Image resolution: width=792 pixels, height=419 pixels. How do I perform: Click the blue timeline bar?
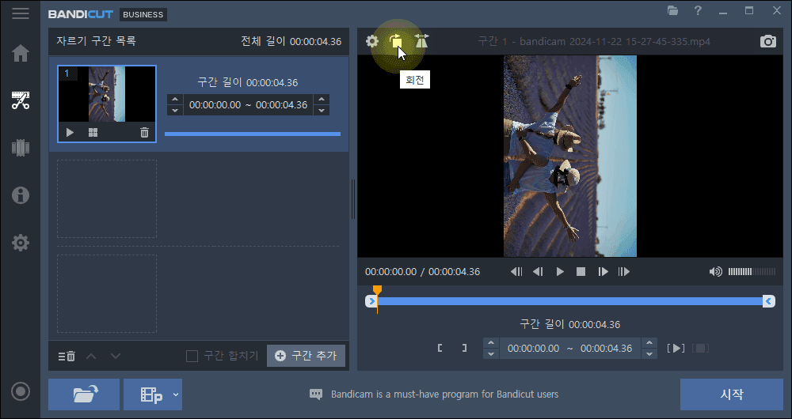[x=569, y=301]
